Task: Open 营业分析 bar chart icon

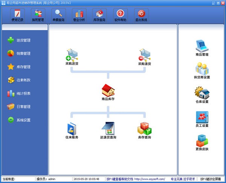Action: [x=79, y=15]
